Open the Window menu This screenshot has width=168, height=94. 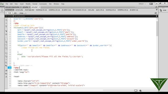point(56,4)
